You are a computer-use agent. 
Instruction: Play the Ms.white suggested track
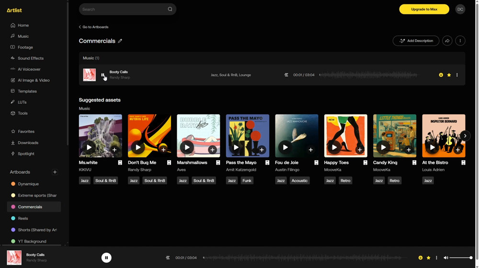click(x=89, y=147)
